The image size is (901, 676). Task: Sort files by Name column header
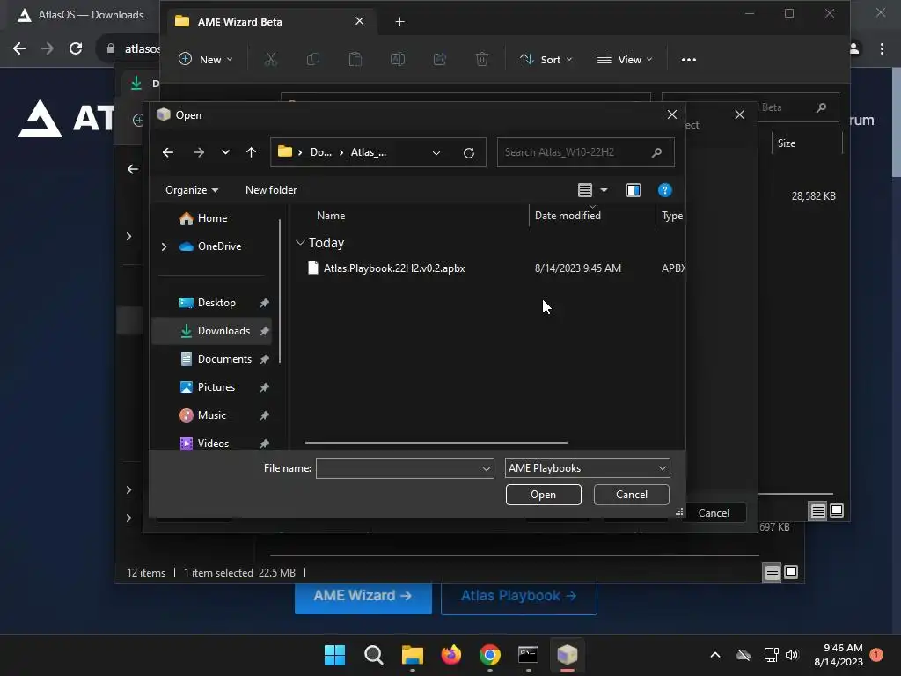pos(331,216)
